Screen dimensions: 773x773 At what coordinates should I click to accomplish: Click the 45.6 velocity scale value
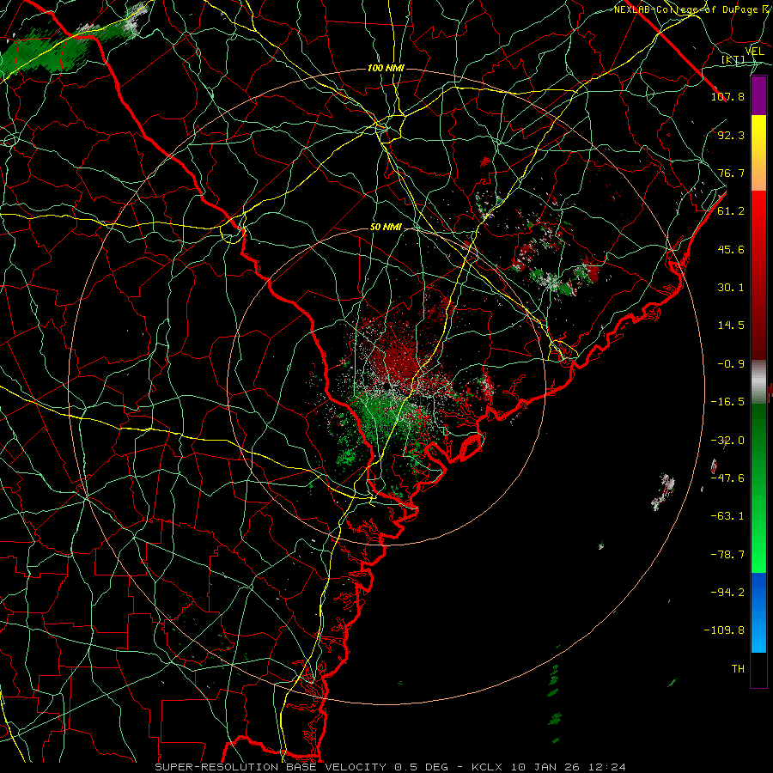click(731, 249)
